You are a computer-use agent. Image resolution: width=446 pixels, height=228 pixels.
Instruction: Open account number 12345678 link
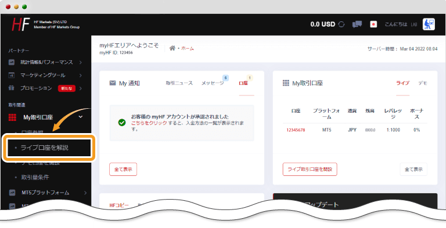296,130
